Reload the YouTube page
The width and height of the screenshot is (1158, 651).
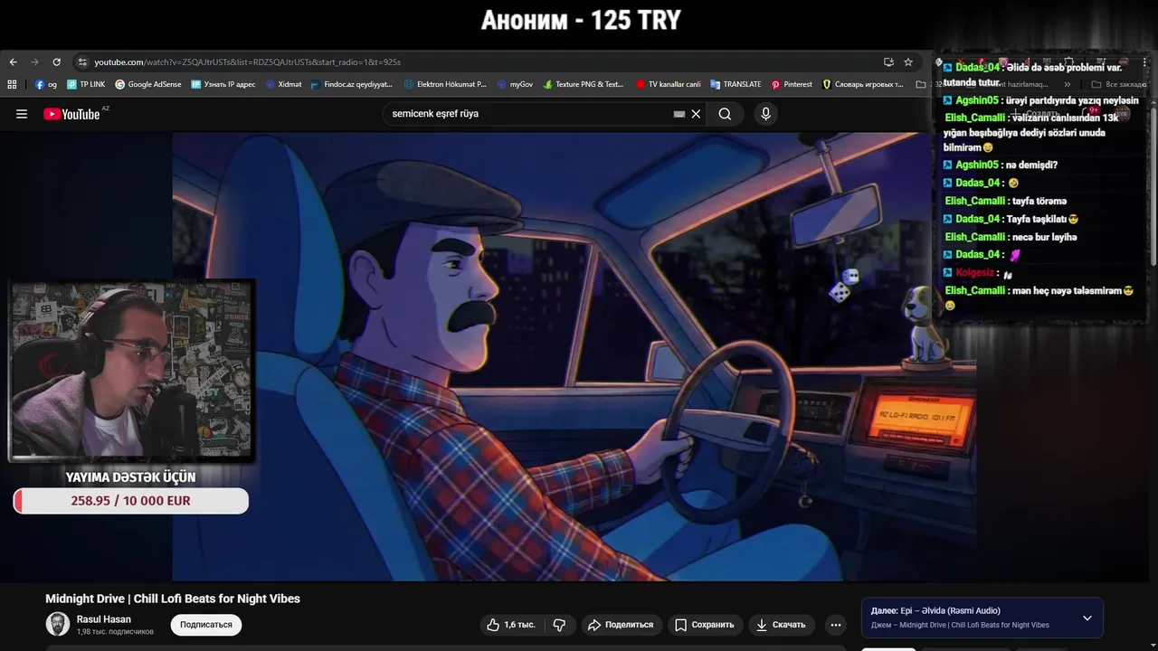(56, 62)
